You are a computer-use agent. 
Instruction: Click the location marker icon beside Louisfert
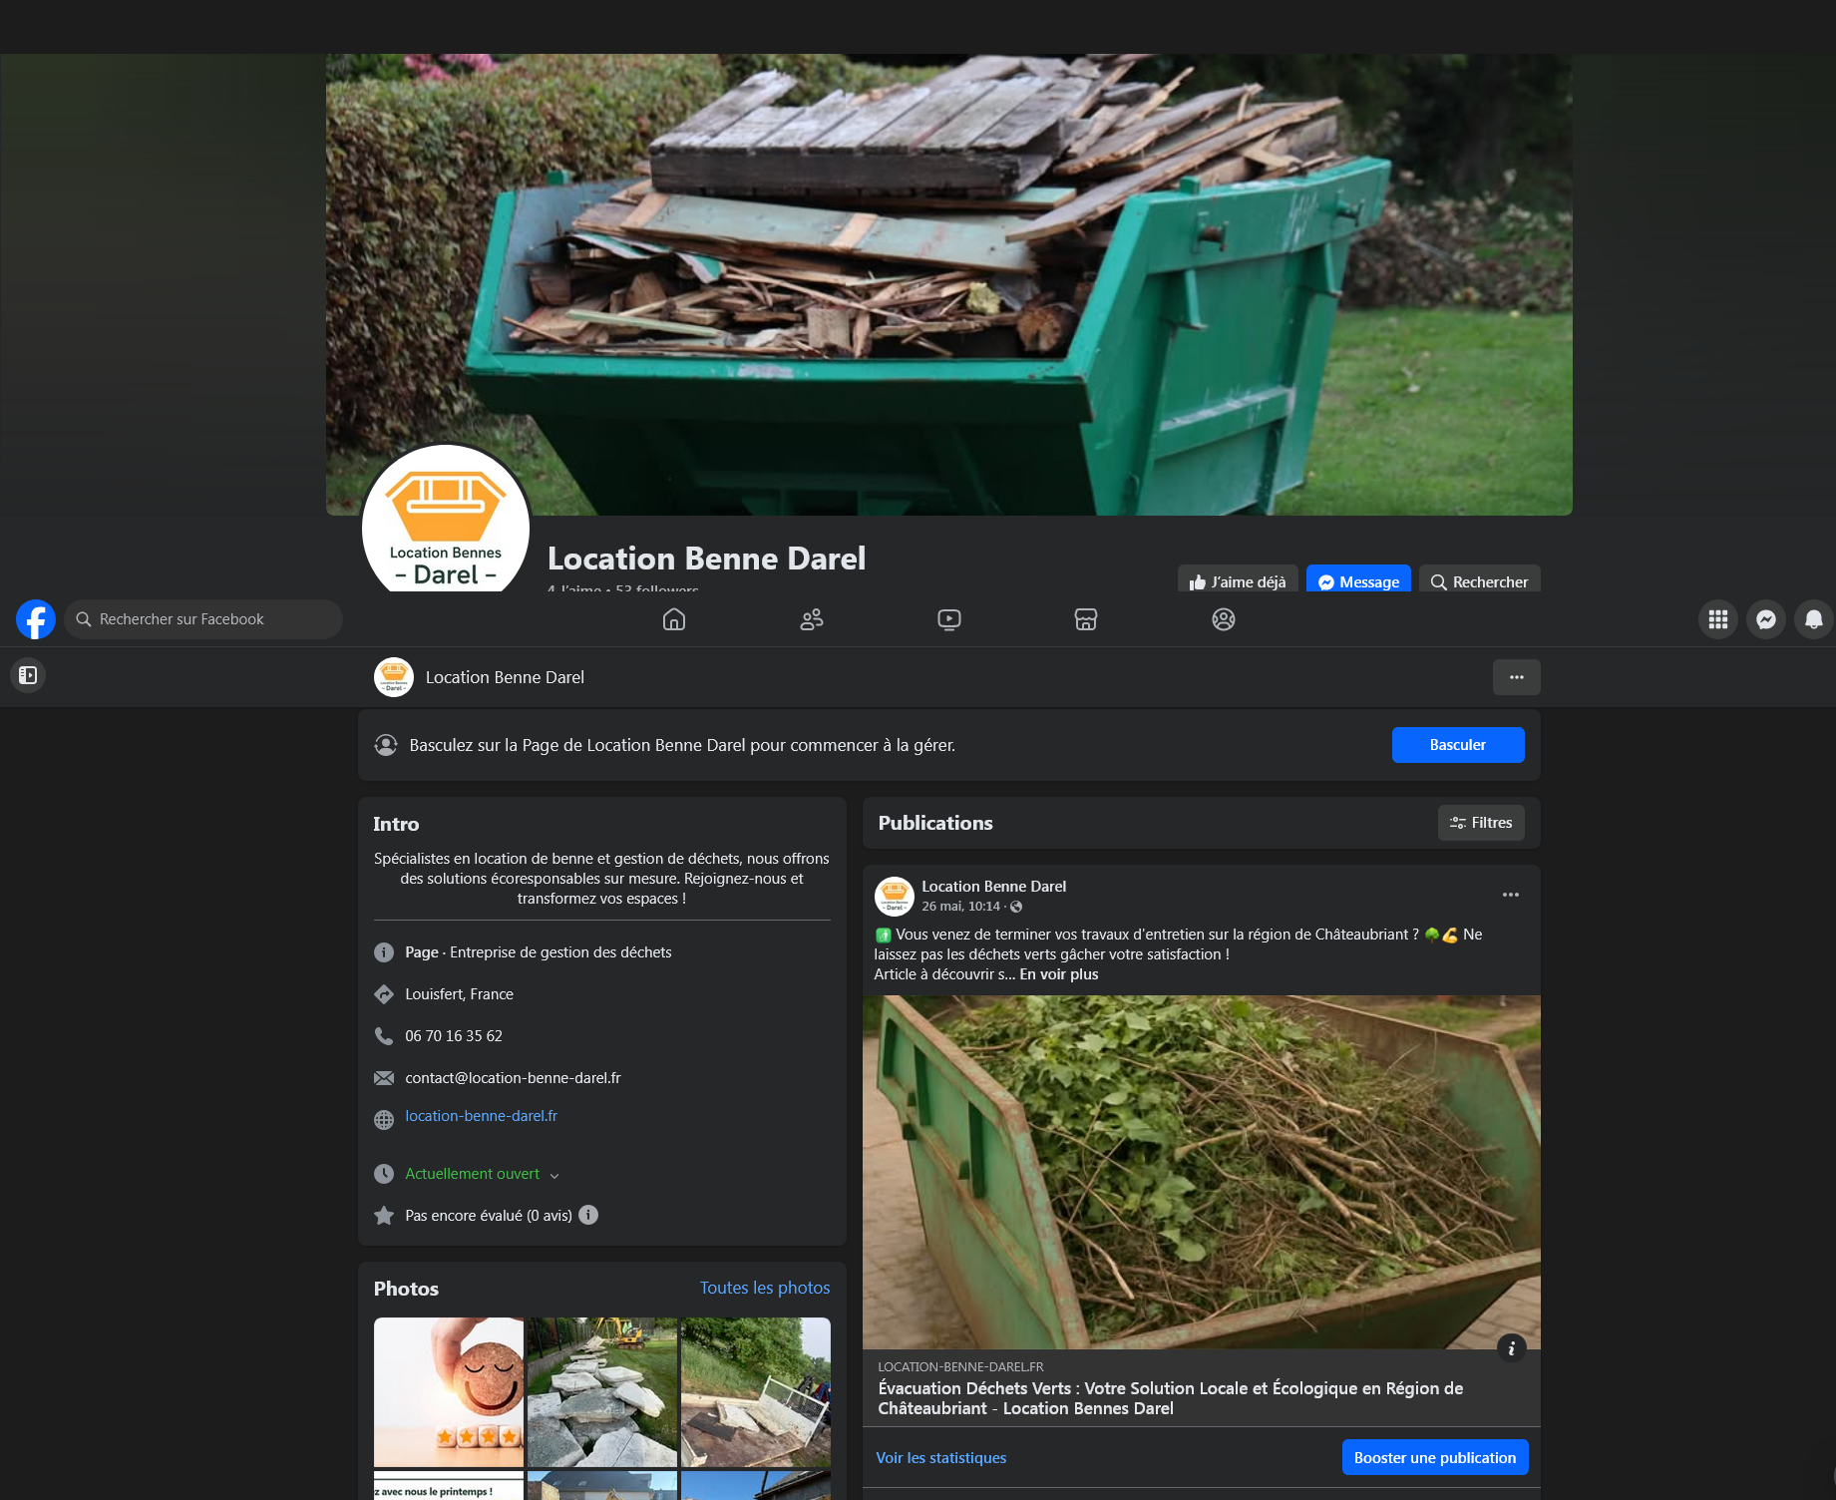click(384, 994)
